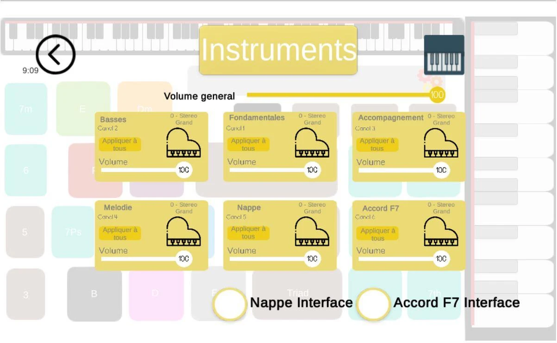Hit 'Appliquer à tous' in Accord F7 panel
557x343 pixels.
click(x=377, y=234)
